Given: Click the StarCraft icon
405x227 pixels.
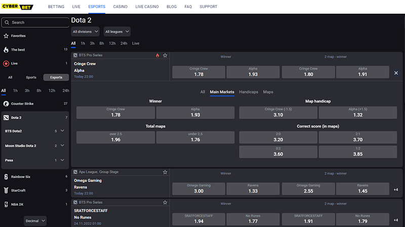Looking at the screenshot, I should [x=6, y=191].
